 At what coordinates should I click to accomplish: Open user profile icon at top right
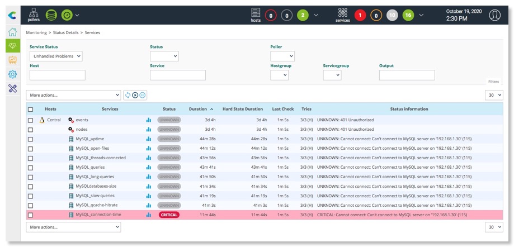(x=494, y=15)
